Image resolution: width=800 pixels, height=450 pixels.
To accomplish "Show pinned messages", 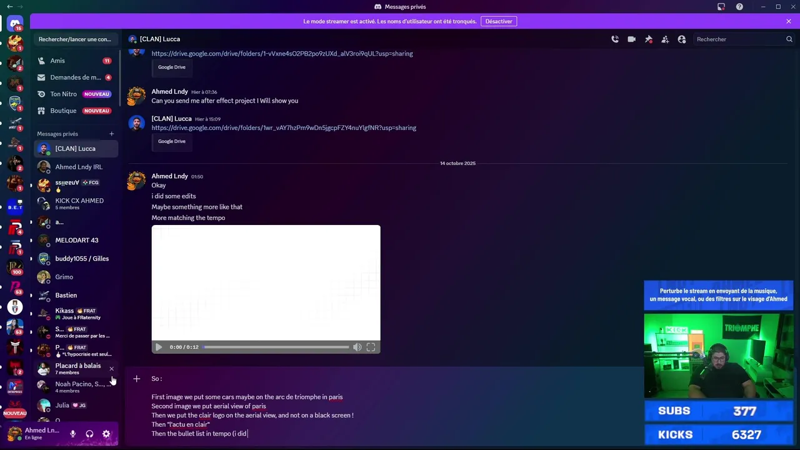I will click(649, 39).
